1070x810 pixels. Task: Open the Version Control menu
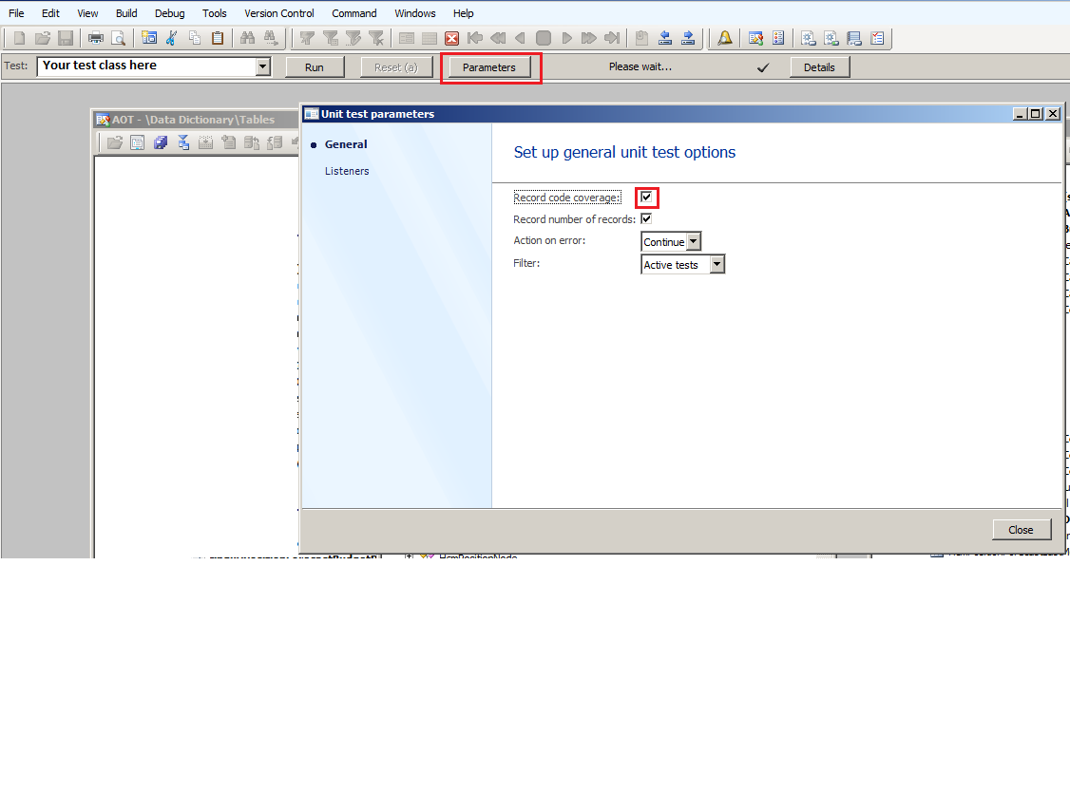(x=278, y=13)
